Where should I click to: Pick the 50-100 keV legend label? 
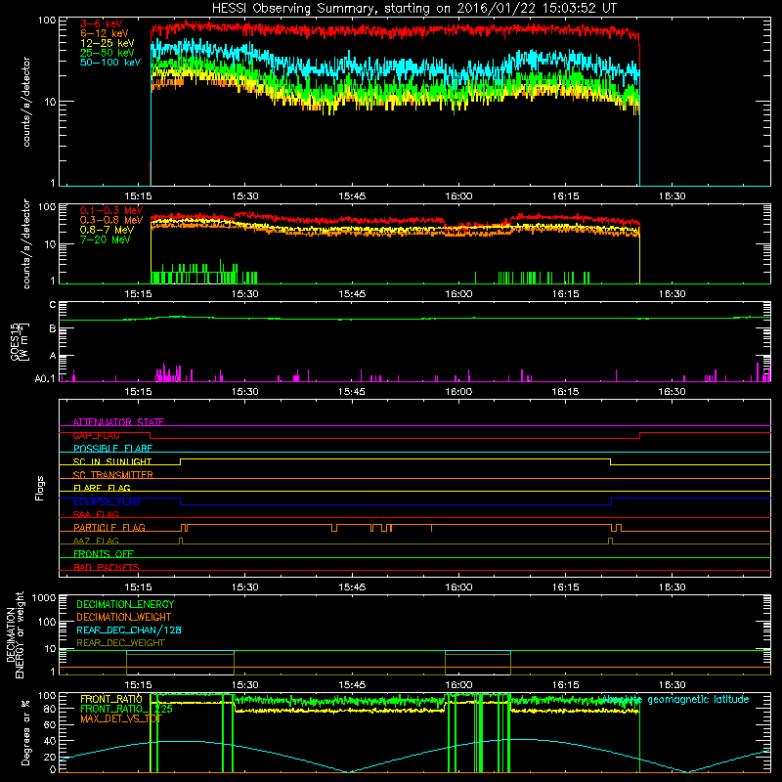click(x=110, y=63)
